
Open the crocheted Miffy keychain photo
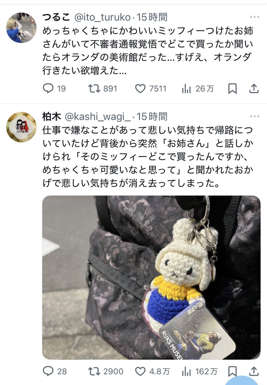[151, 277]
